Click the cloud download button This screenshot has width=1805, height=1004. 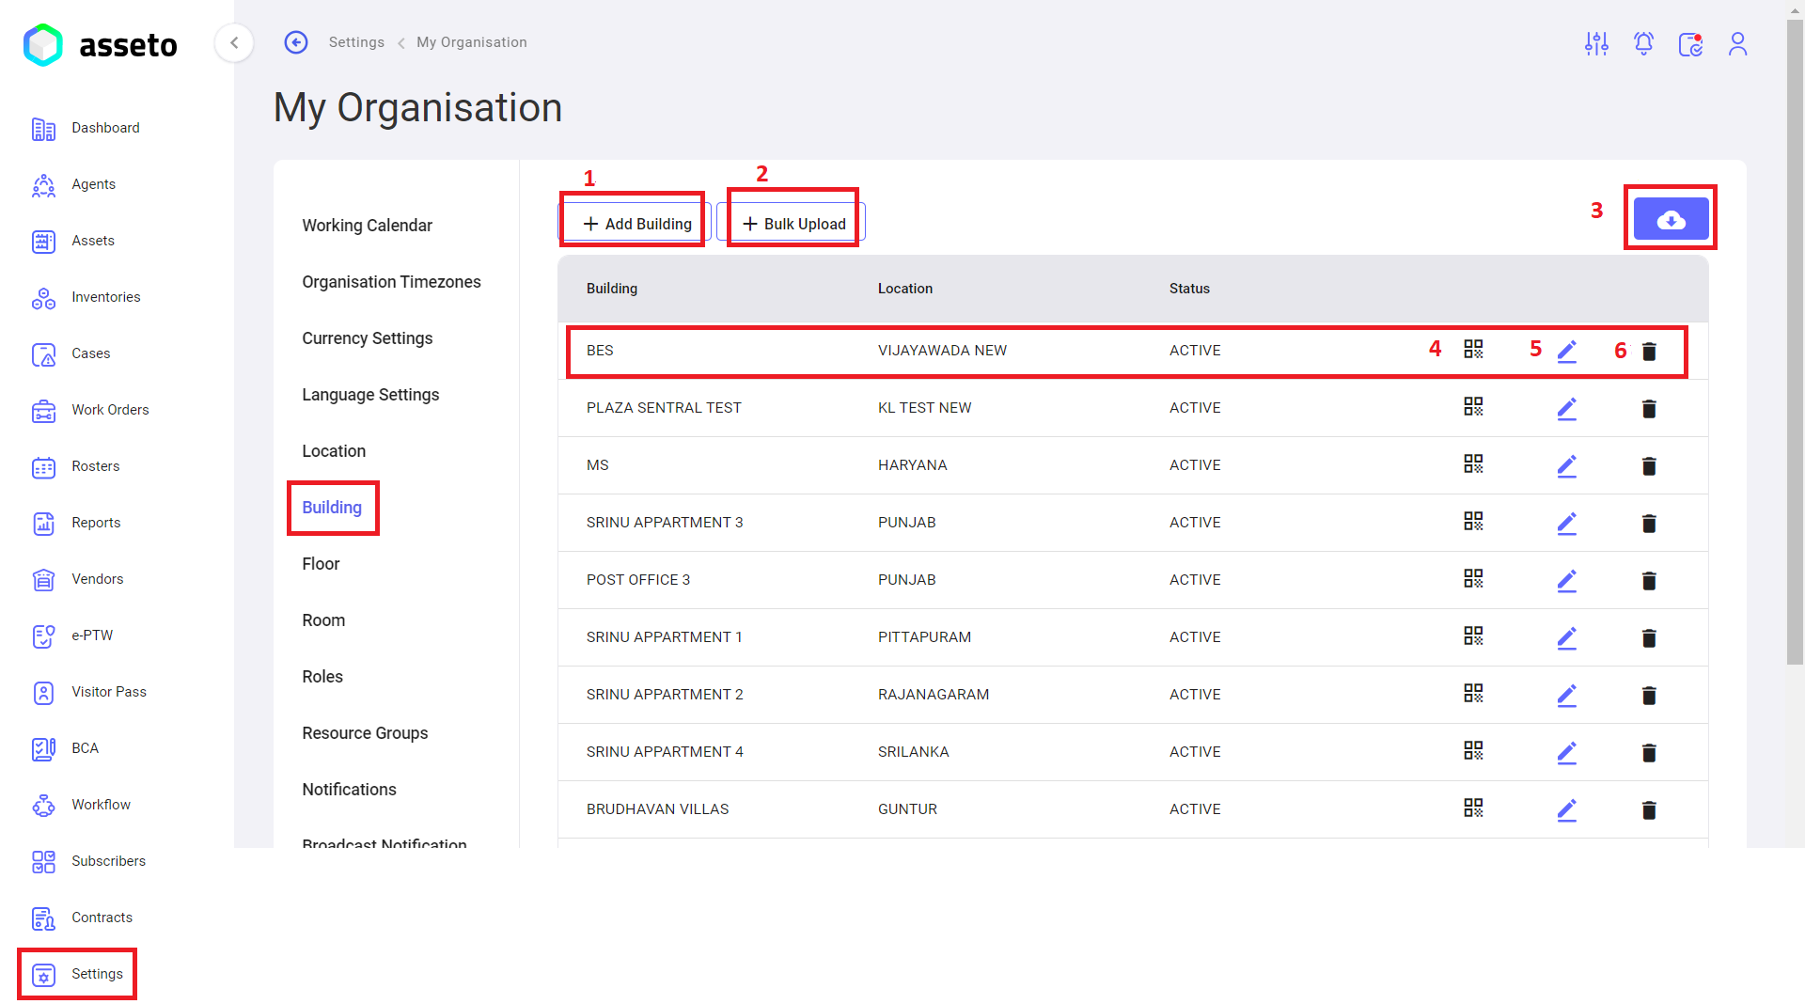click(1671, 220)
